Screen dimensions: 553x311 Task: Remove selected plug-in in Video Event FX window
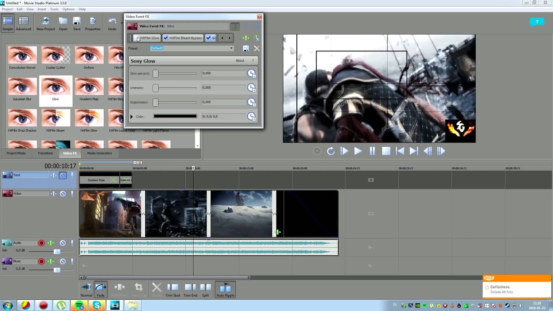click(x=257, y=38)
